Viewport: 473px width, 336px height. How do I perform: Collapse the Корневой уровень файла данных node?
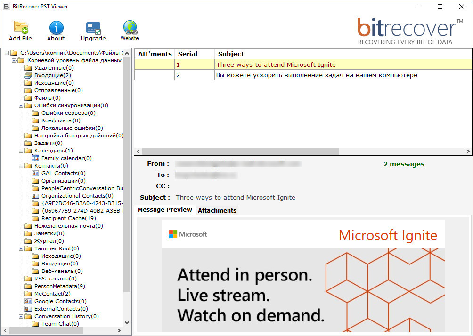(x=14, y=60)
